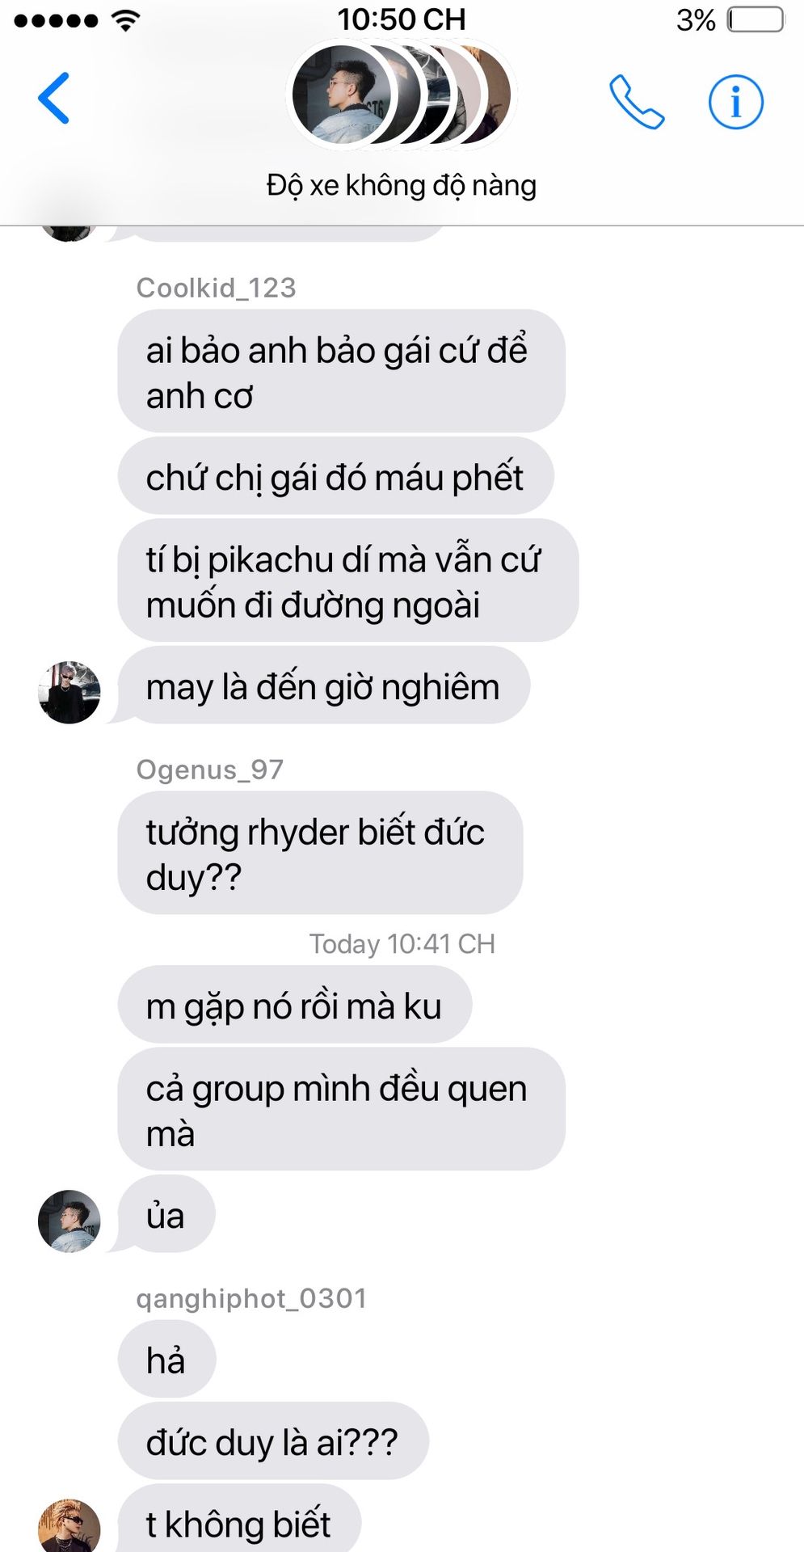Start a voice call with phone icon
Image resolution: width=804 pixels, height=1552 pixels.
tap(637, 102)
